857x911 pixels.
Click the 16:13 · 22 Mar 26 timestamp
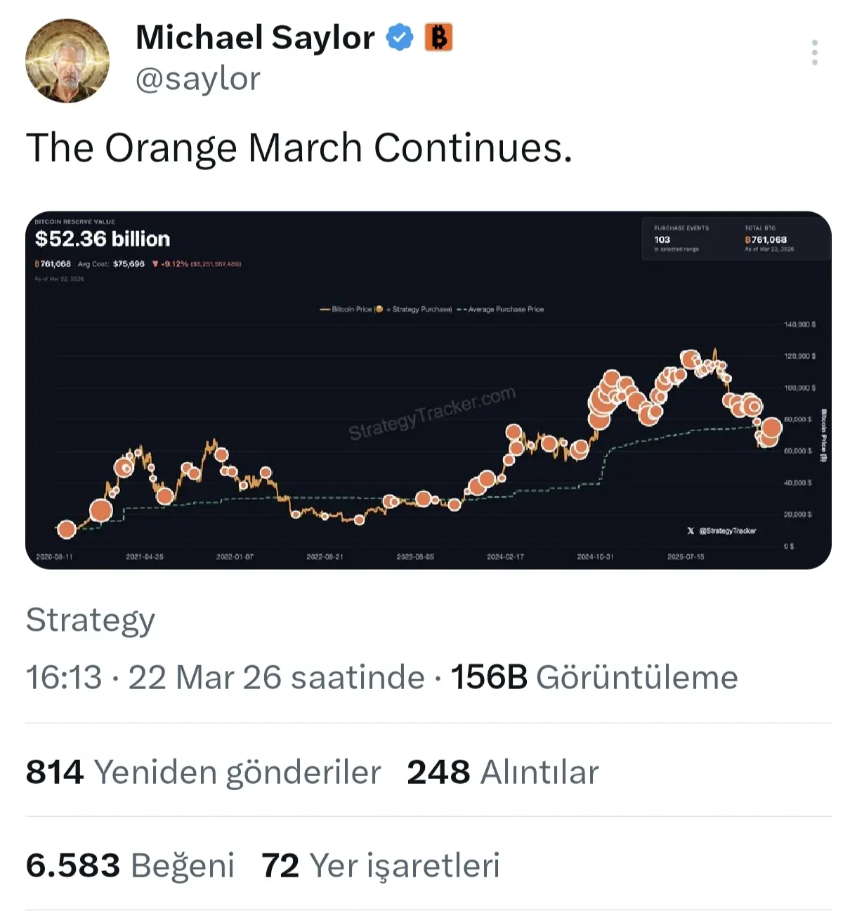point(225,678)
